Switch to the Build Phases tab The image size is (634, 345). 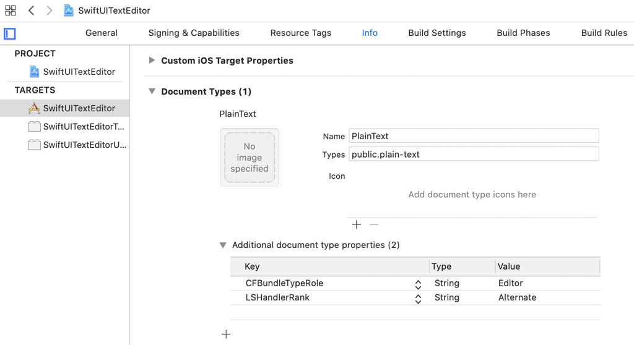(523, 33)
